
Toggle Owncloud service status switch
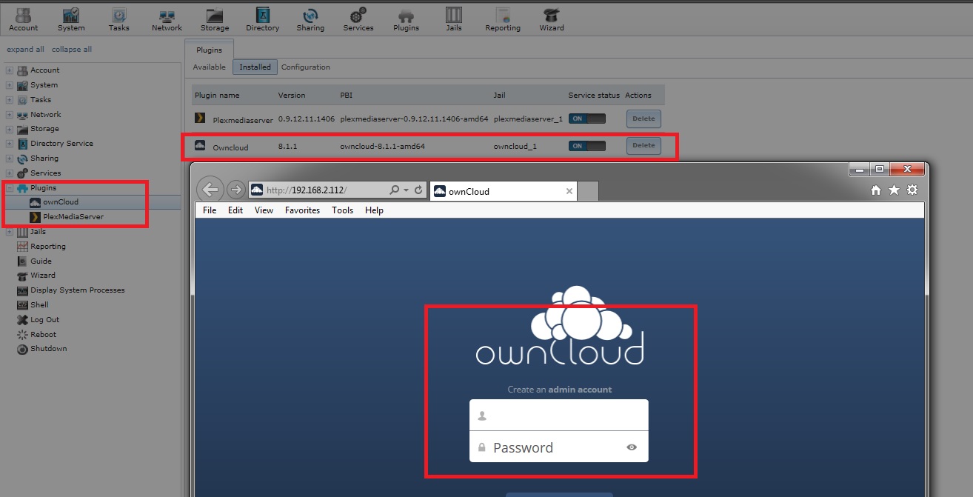(587, 146)
